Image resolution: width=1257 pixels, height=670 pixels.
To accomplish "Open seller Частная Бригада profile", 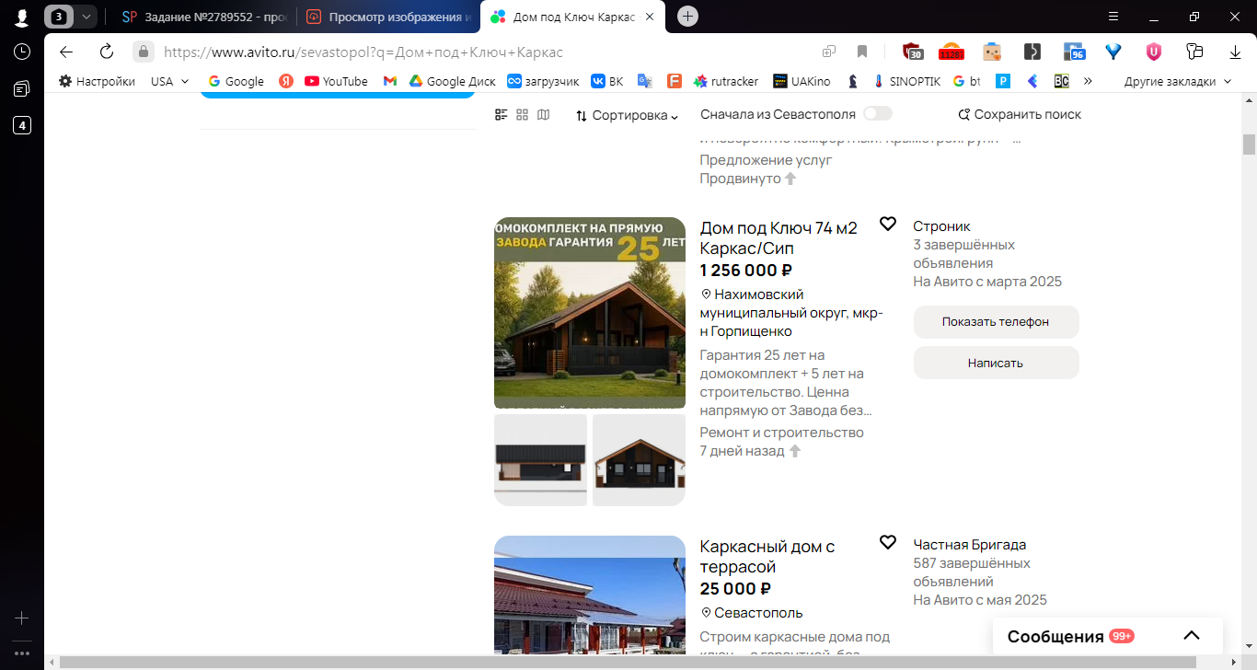I will point(970,545).
